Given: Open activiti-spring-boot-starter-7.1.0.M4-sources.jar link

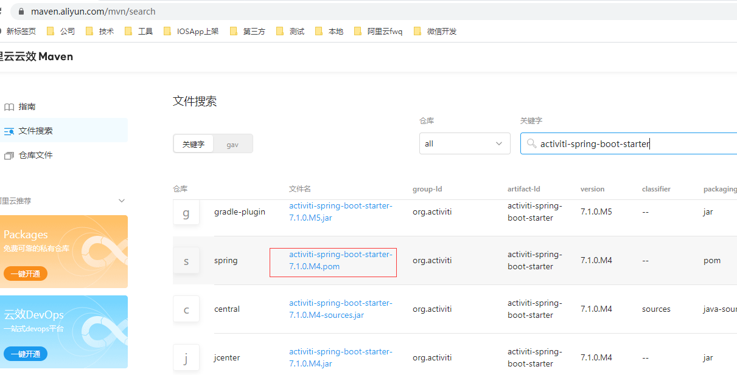Looking at the screenshot, I should coord(341,309).
